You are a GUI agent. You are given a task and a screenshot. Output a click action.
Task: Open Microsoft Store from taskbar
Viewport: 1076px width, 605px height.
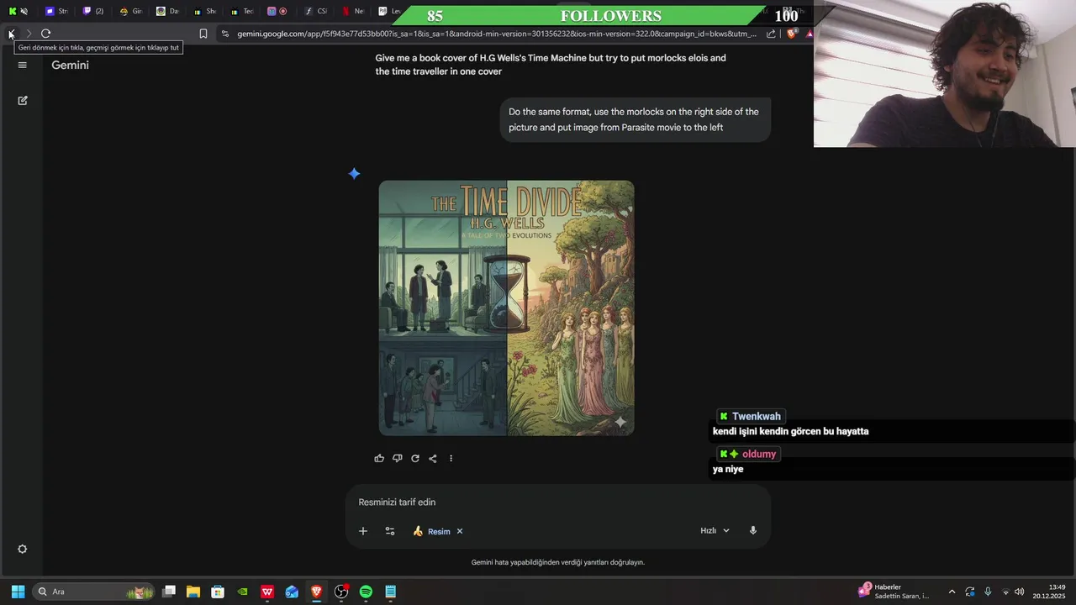point(218,592)
